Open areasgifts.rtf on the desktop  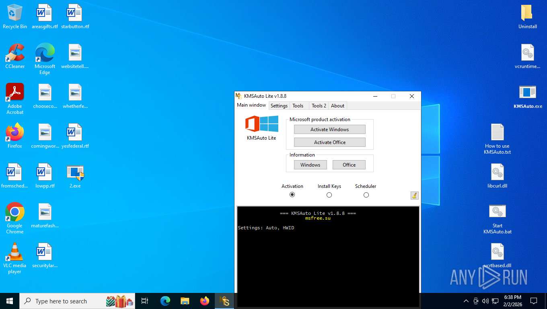[45, 16]
